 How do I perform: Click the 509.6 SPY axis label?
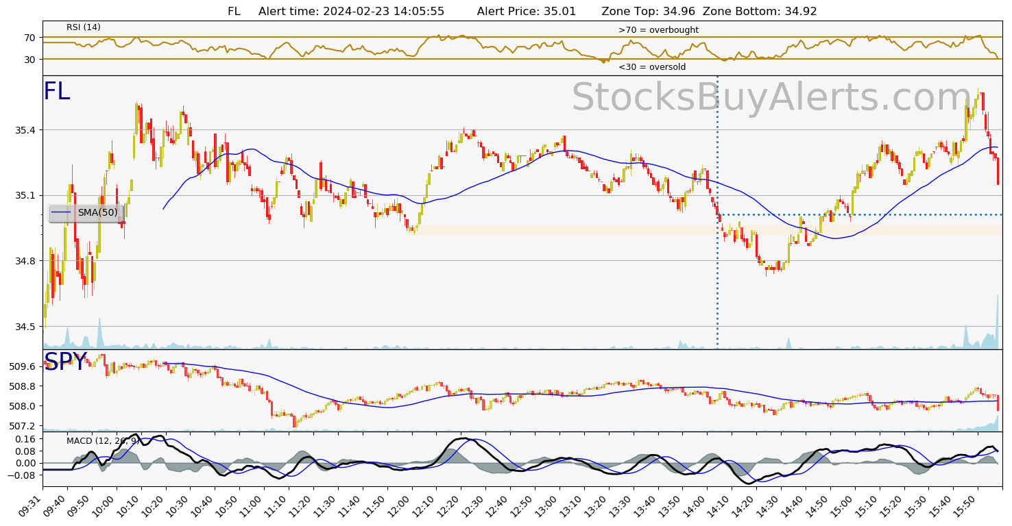point(22,366)
